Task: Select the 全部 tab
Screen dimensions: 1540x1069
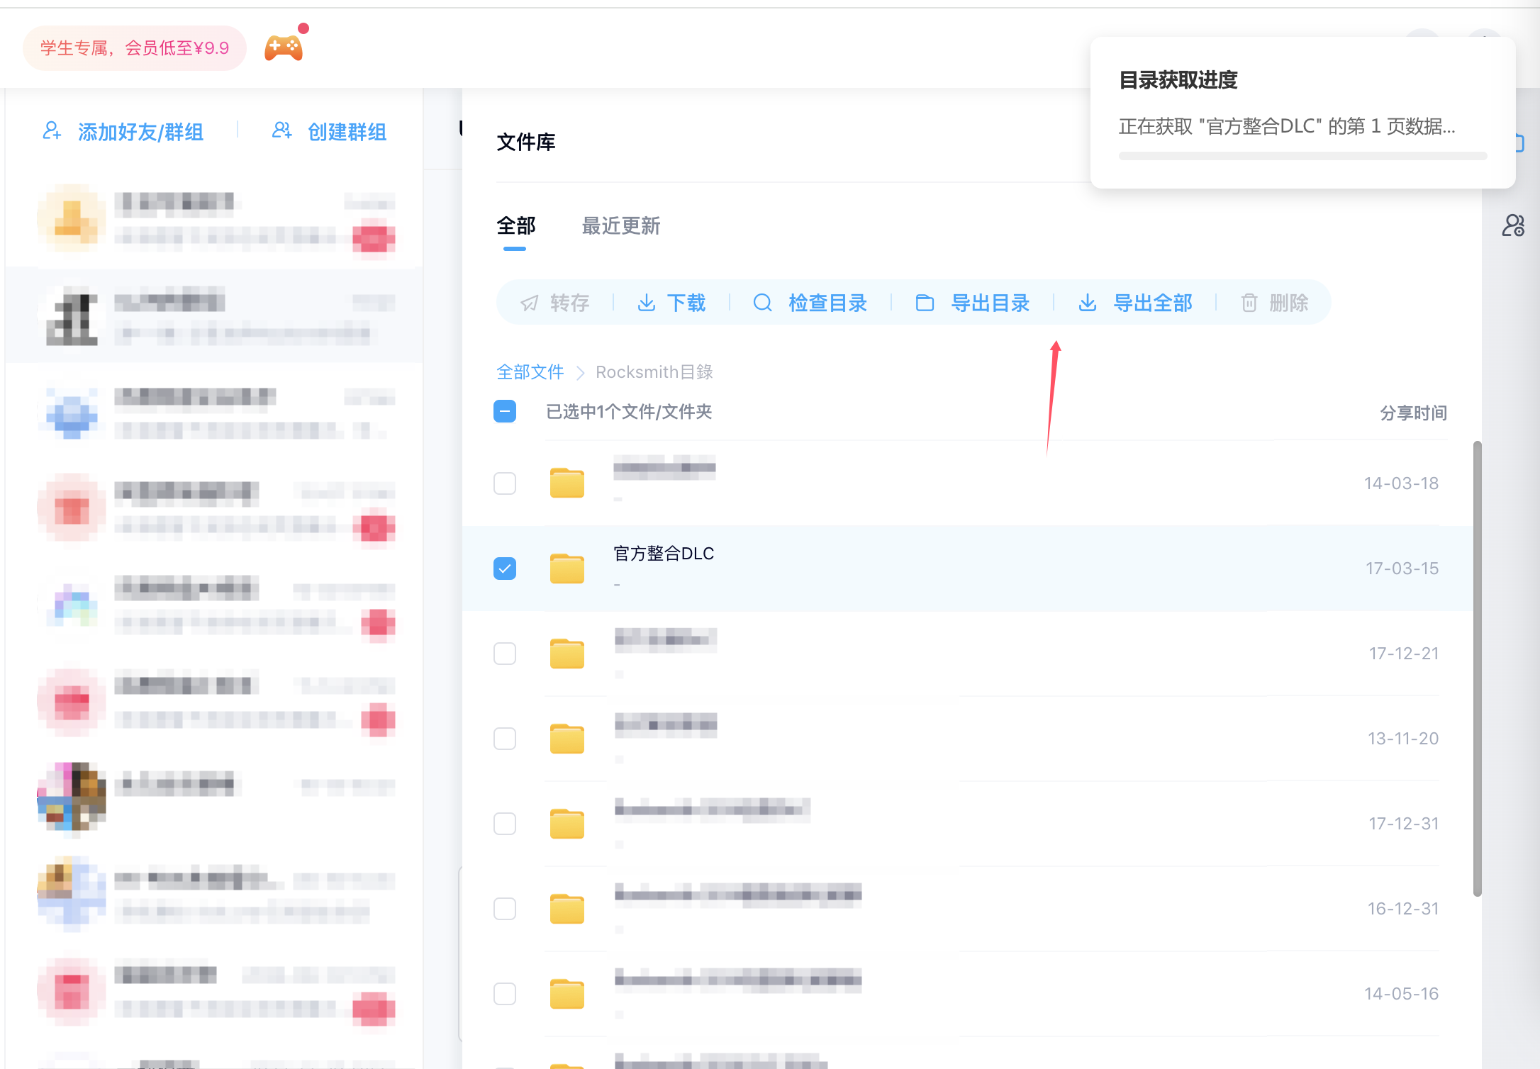Action: pos(515,226)
